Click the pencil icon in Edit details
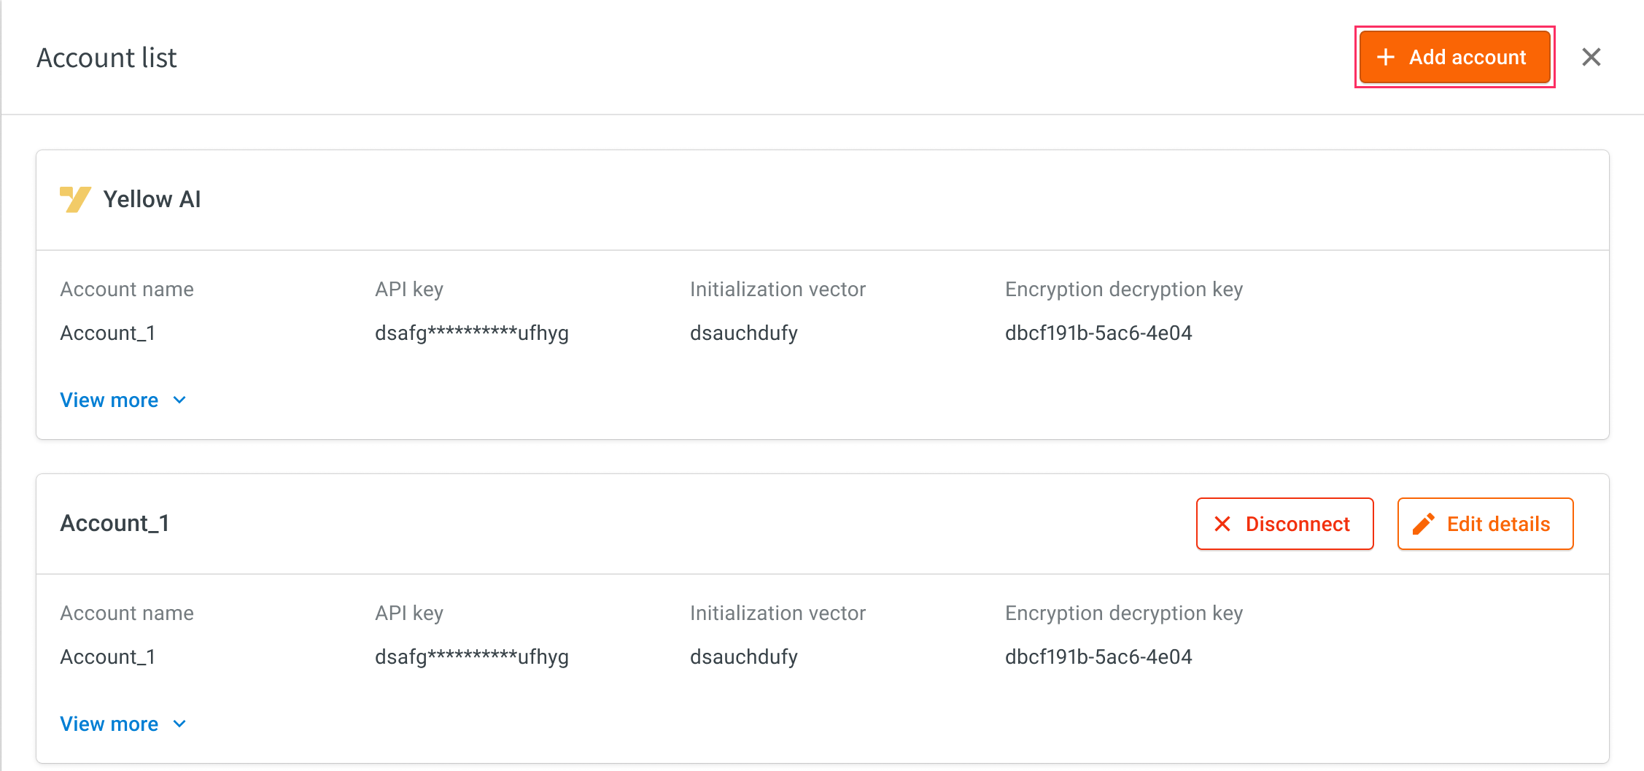 point(1423,524)
